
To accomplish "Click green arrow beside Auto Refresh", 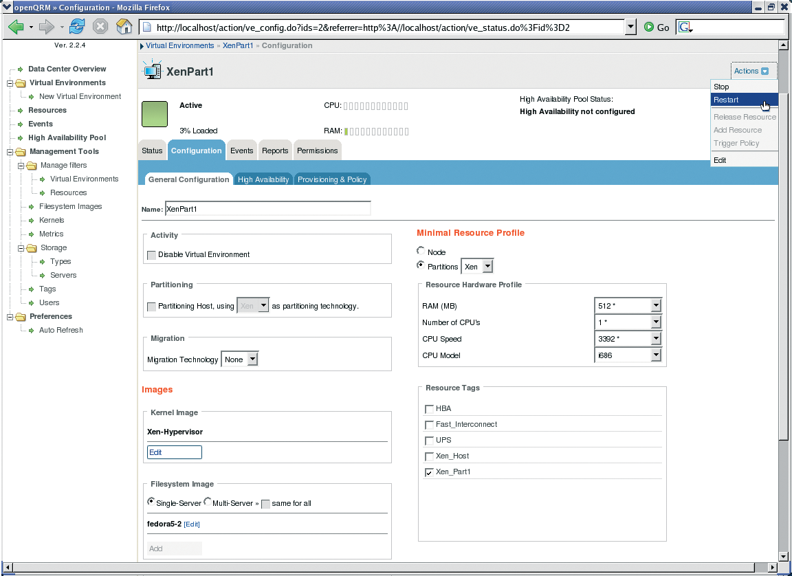I will pyautogui.click(x=32, y=330).
